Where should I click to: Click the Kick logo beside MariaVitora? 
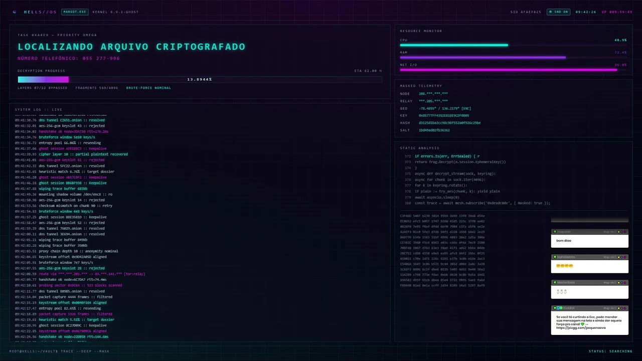555,282
